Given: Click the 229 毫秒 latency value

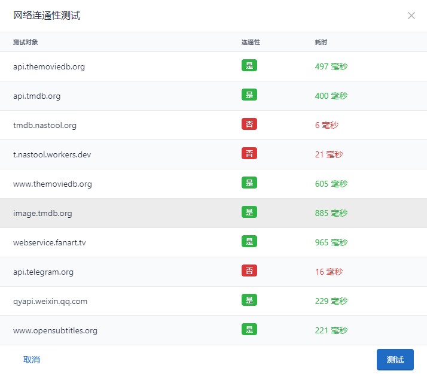Looking at the screenshot, I should click(x=331, y=301).
